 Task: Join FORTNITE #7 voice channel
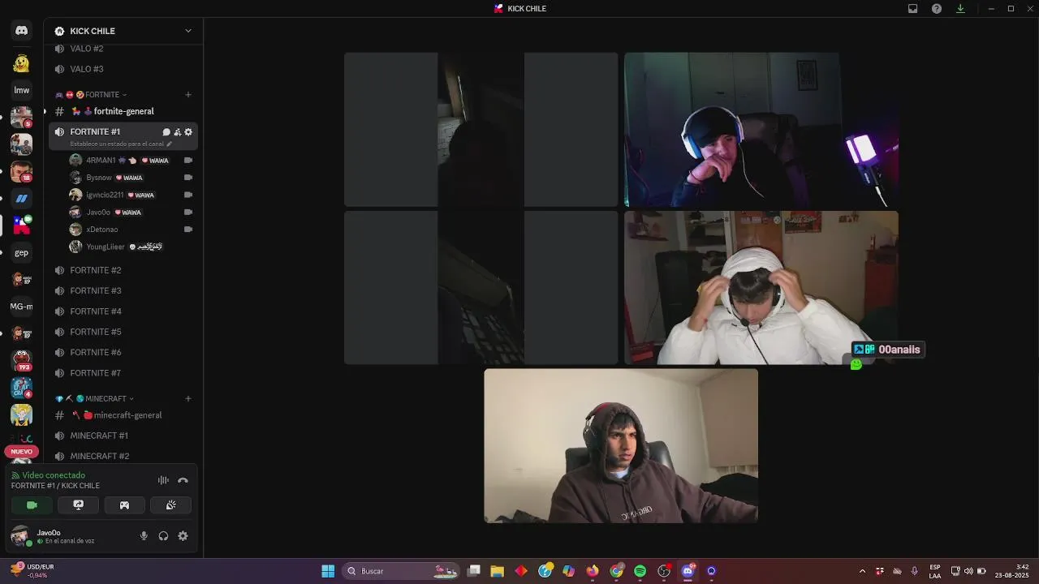[122, 373]
